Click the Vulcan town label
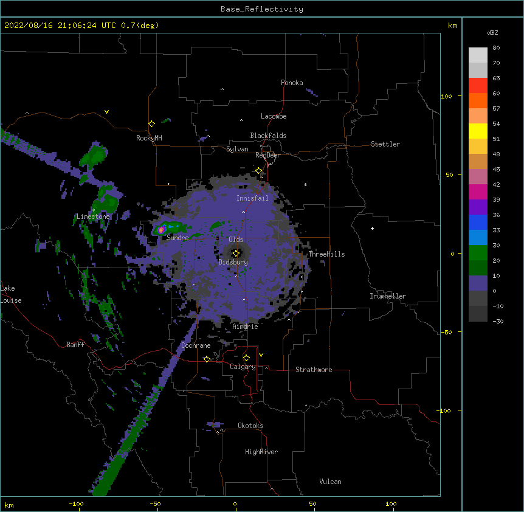Viewport: 524px width, 512px height. (x=330, y=482)
